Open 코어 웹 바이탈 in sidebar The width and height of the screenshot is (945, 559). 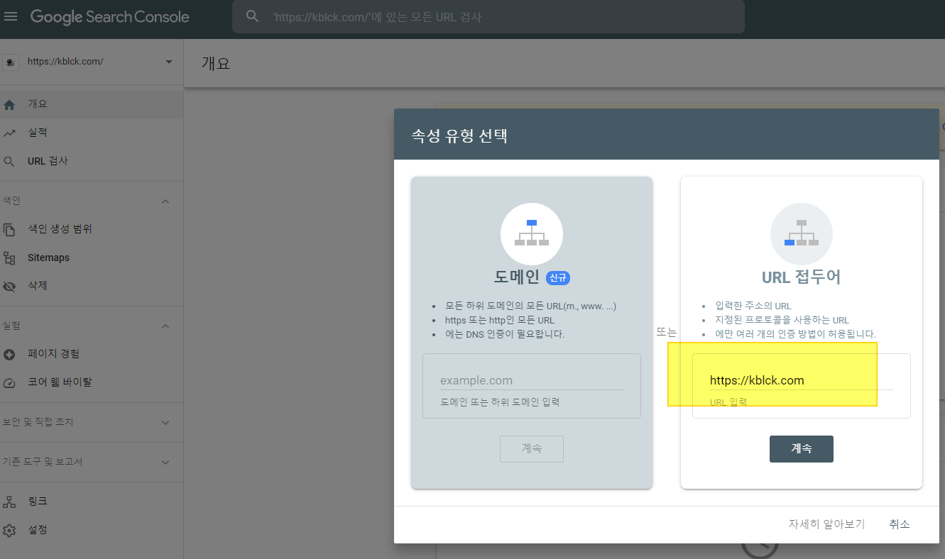click(x=92, y=382)
